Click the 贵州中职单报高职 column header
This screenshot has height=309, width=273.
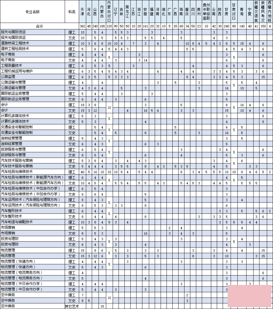[x=207, y=12]
